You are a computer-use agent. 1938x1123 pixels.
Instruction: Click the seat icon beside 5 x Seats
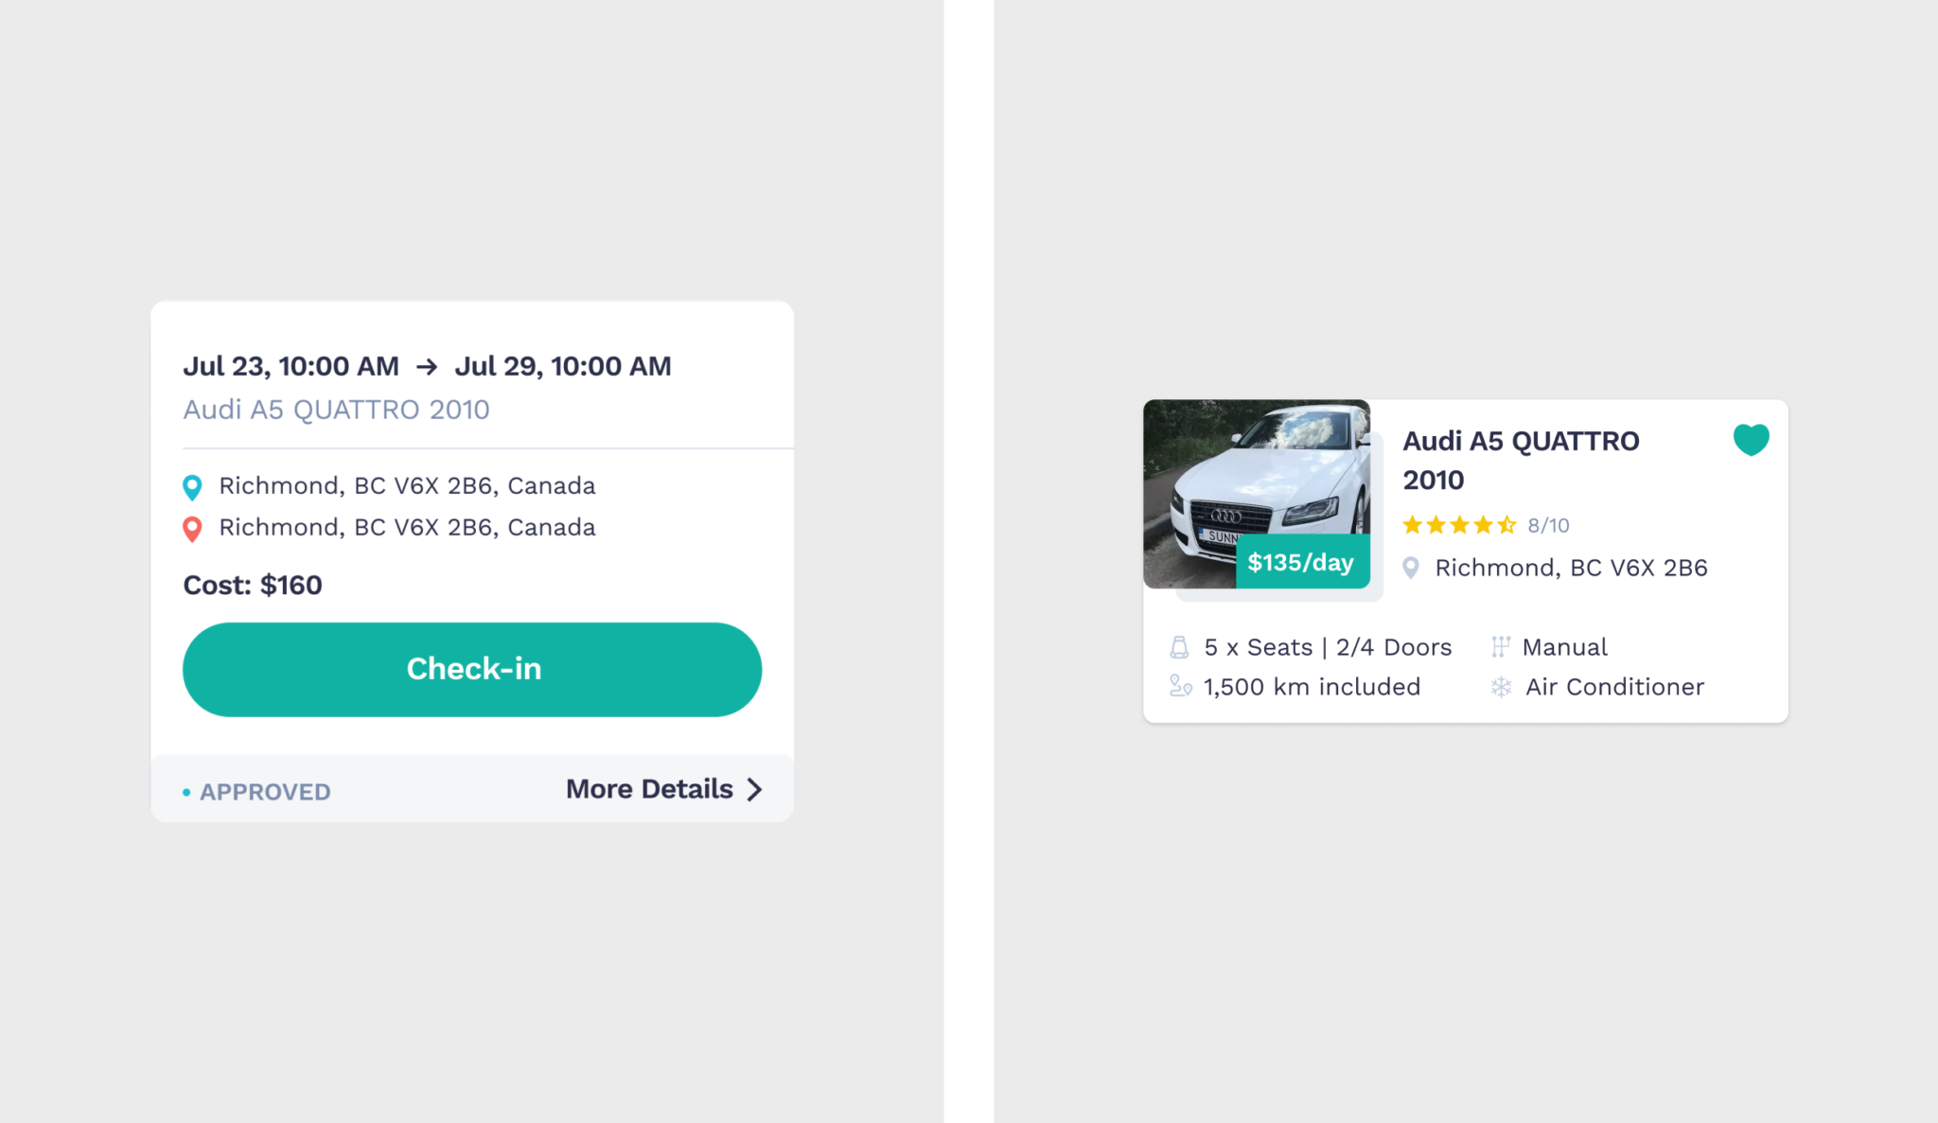point(1179,647)
